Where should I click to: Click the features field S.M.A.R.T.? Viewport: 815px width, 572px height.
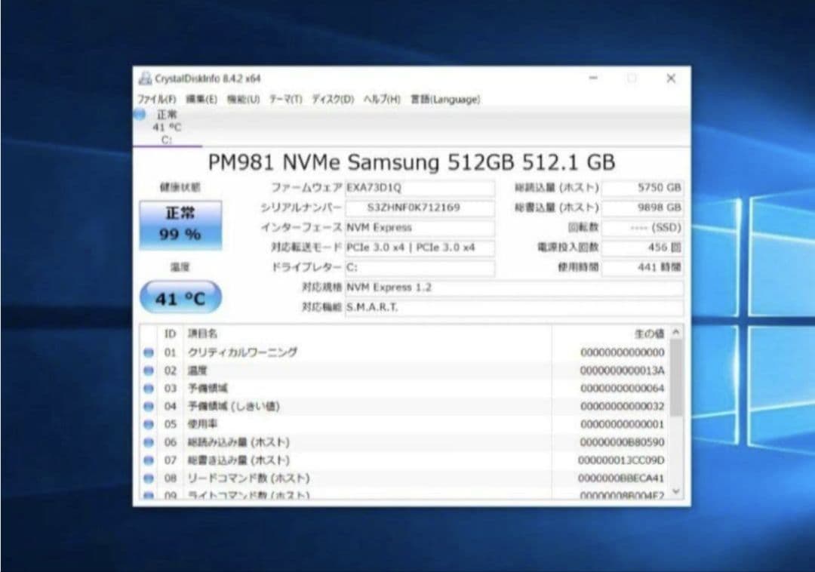514,308
